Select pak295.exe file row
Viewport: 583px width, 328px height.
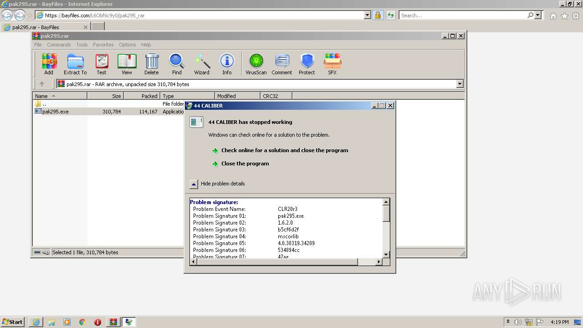tap(108, 112)
